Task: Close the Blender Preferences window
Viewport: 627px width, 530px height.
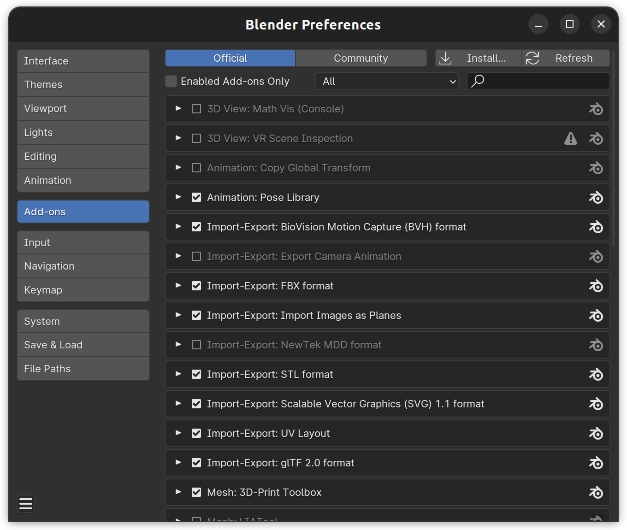Action: pos(601,24)
